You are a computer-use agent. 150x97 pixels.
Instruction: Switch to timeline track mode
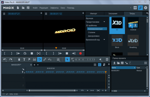point(99,65)
